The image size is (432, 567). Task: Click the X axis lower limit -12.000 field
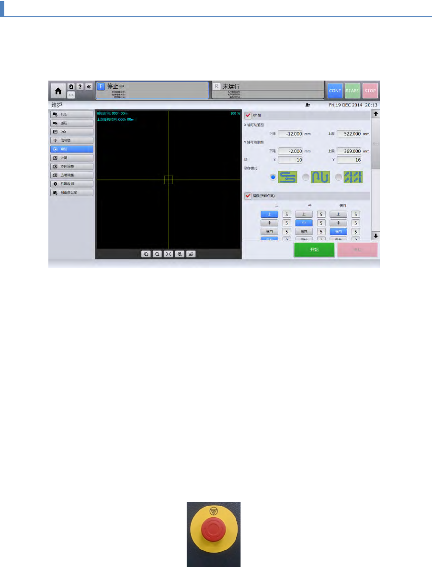tap(290, 134)
